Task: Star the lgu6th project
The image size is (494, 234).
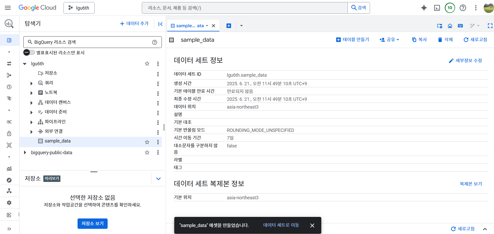Action: point(147,64)
